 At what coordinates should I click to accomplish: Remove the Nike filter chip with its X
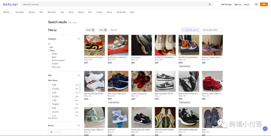point(105,30)
